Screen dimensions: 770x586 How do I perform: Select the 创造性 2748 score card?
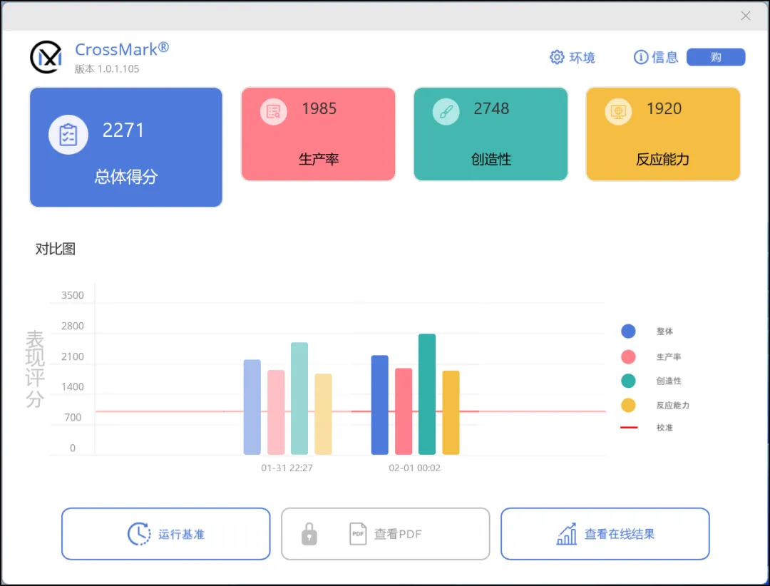tap(491, 134)
